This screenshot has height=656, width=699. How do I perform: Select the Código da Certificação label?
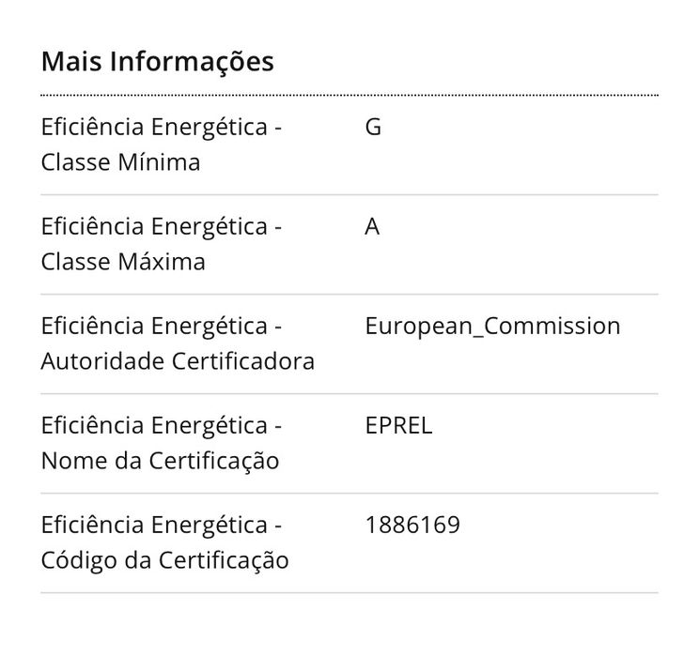pyautogui.click(x=164, y=560)
